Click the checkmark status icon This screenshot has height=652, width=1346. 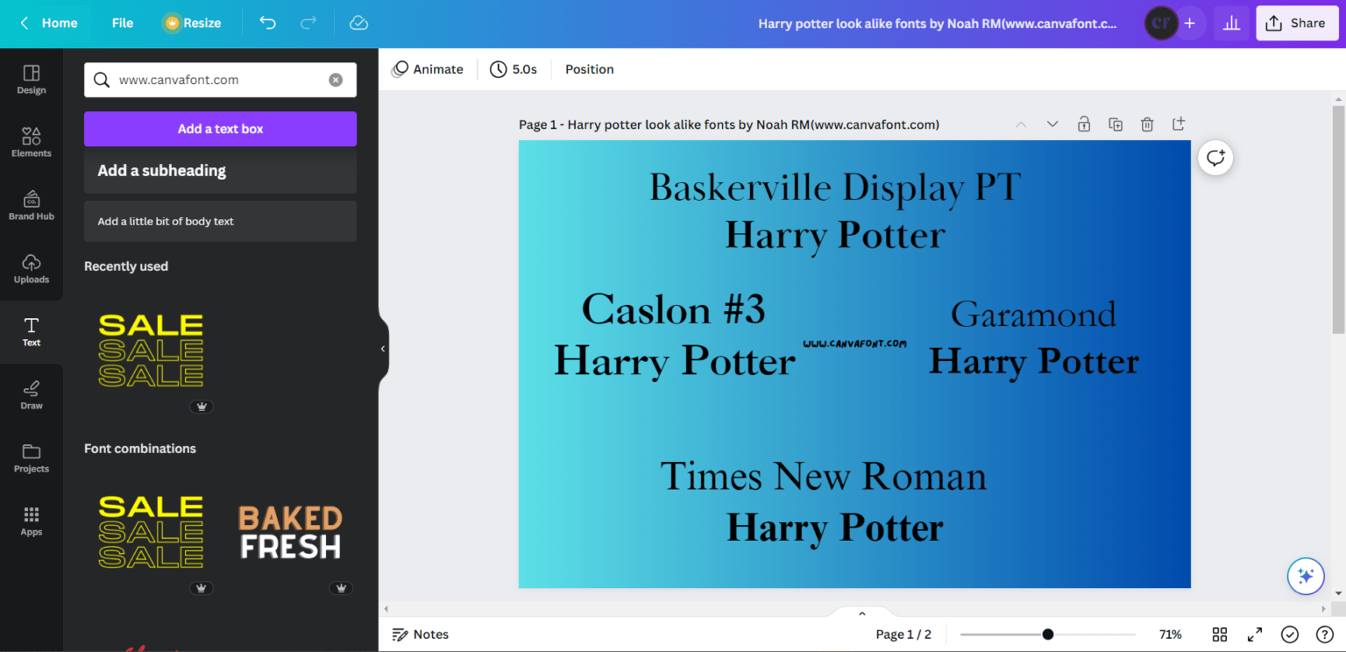point(1289,634)
